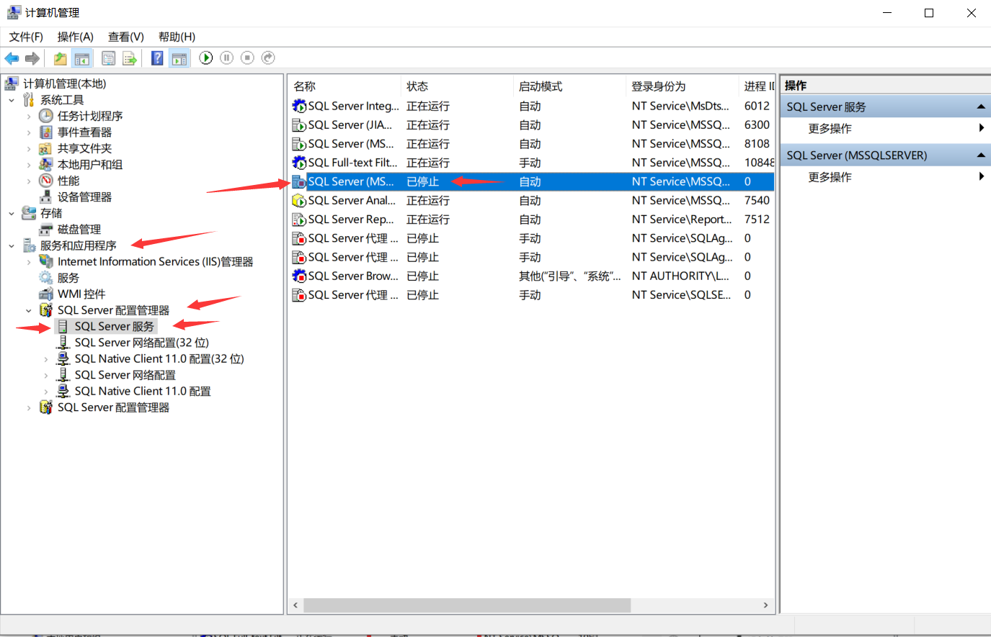Open the 查看(V) menu
Image resolution: width=991 pixels, height=637 pixels.
[x=126, y=37]
